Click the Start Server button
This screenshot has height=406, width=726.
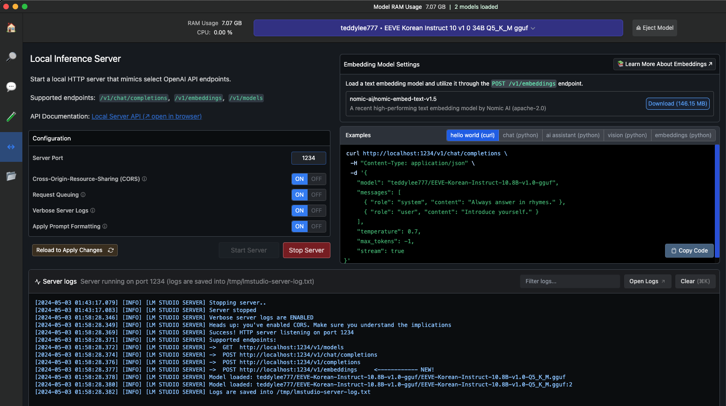pyautogui.click(x=249, y=250)
